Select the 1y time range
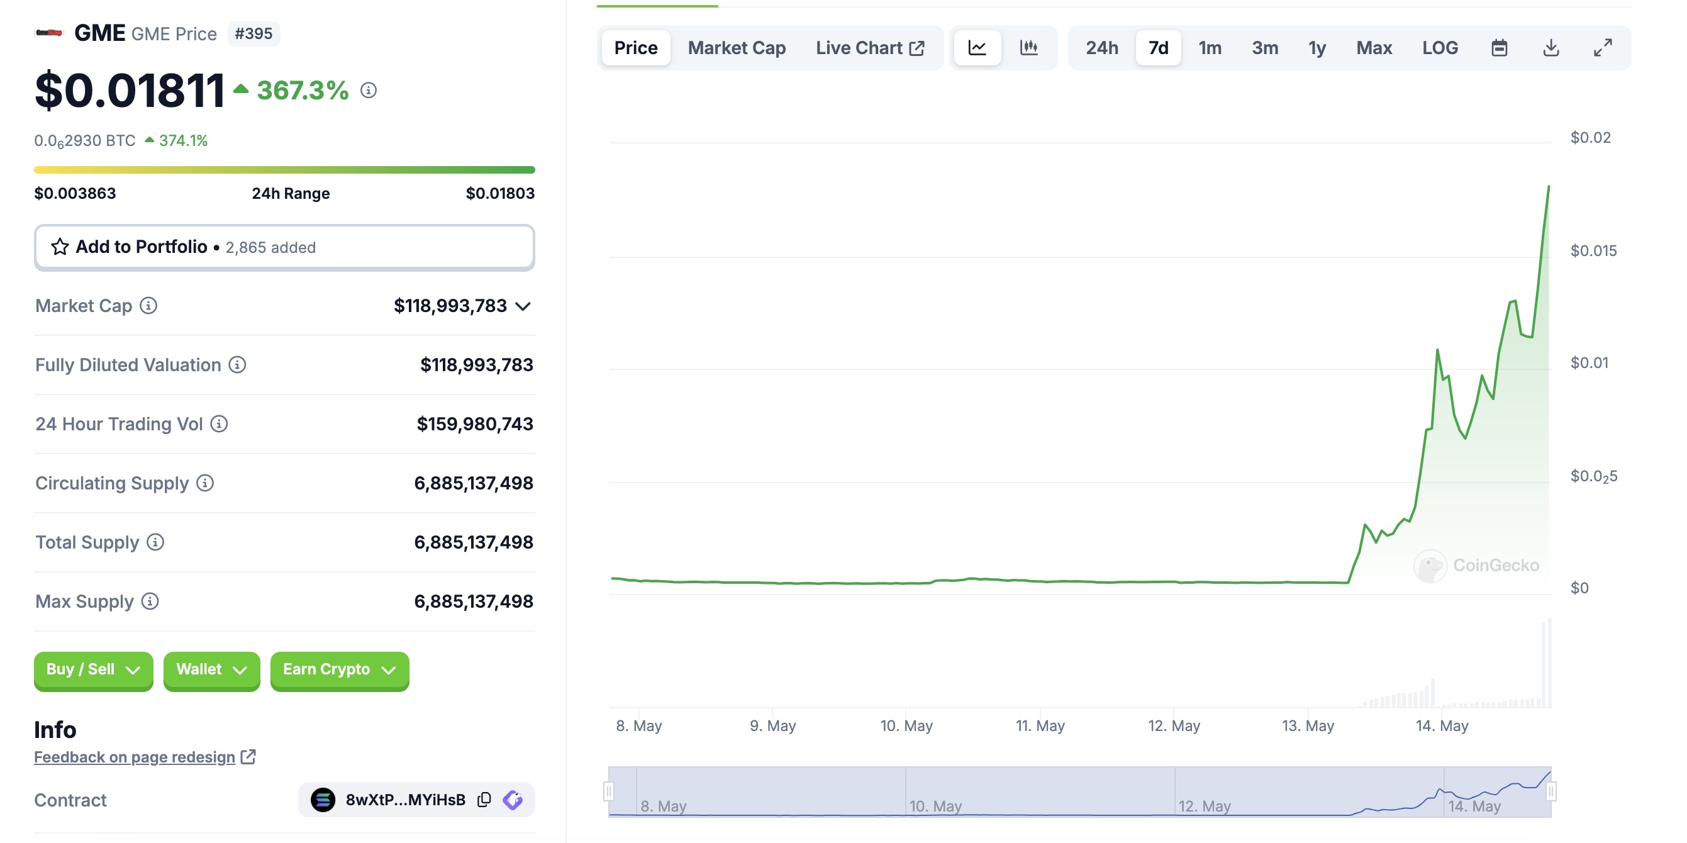This screenshot has width=1687, height=843. pyautogui.click(x=1317, y=48)
